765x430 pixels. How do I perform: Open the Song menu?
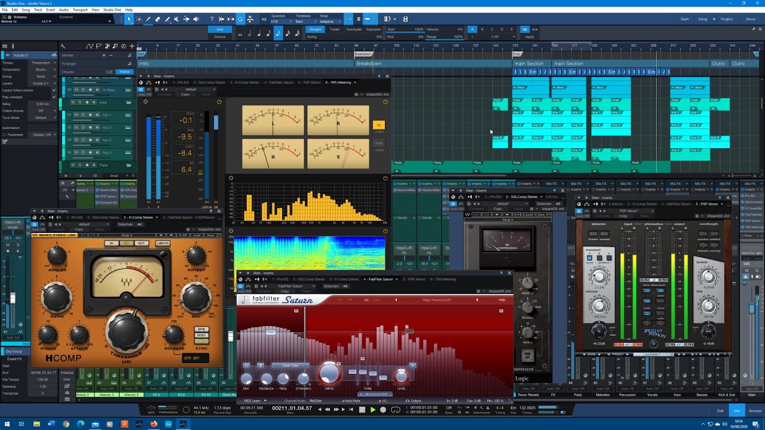coord(26,10)
